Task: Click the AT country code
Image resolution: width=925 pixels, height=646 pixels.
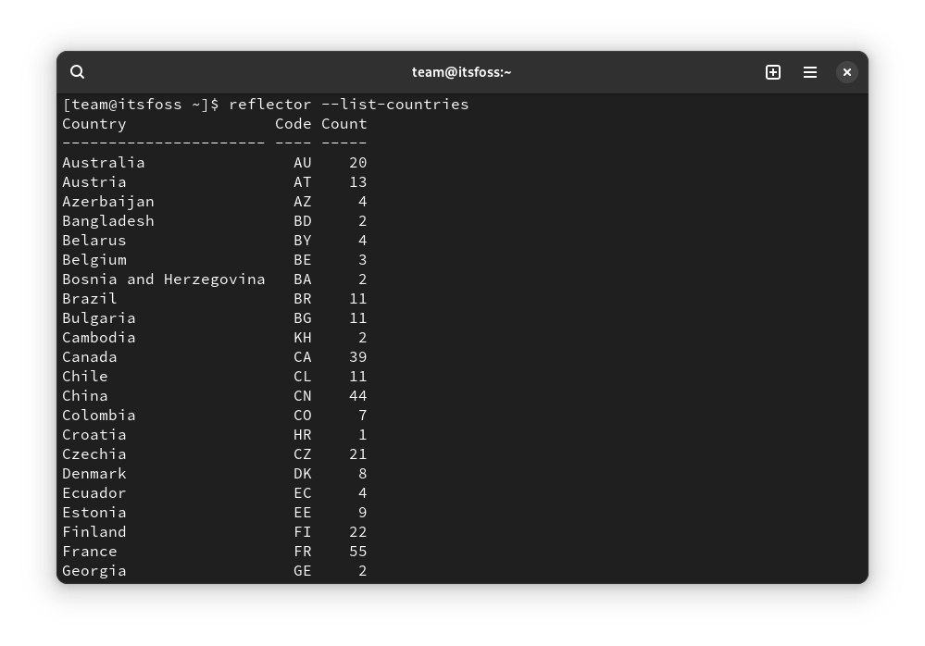Action: (303, 182)
